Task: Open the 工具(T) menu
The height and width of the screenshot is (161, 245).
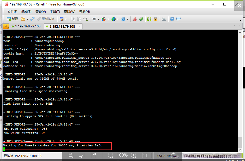Action: pos(55,12)
